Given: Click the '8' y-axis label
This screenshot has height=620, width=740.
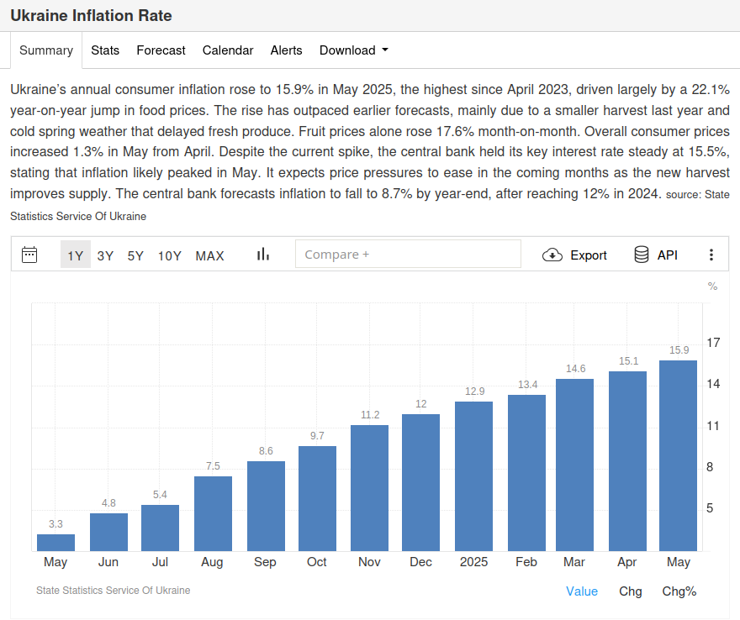Looking at the screenshot, I should [x=710, y=467].
